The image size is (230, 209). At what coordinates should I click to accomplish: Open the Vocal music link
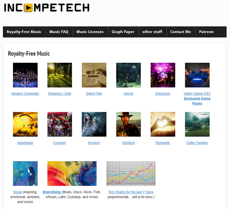[17, 192]
